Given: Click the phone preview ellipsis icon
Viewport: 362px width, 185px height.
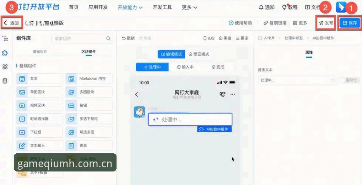Looking at the screenshot, I should click(232, 94).
